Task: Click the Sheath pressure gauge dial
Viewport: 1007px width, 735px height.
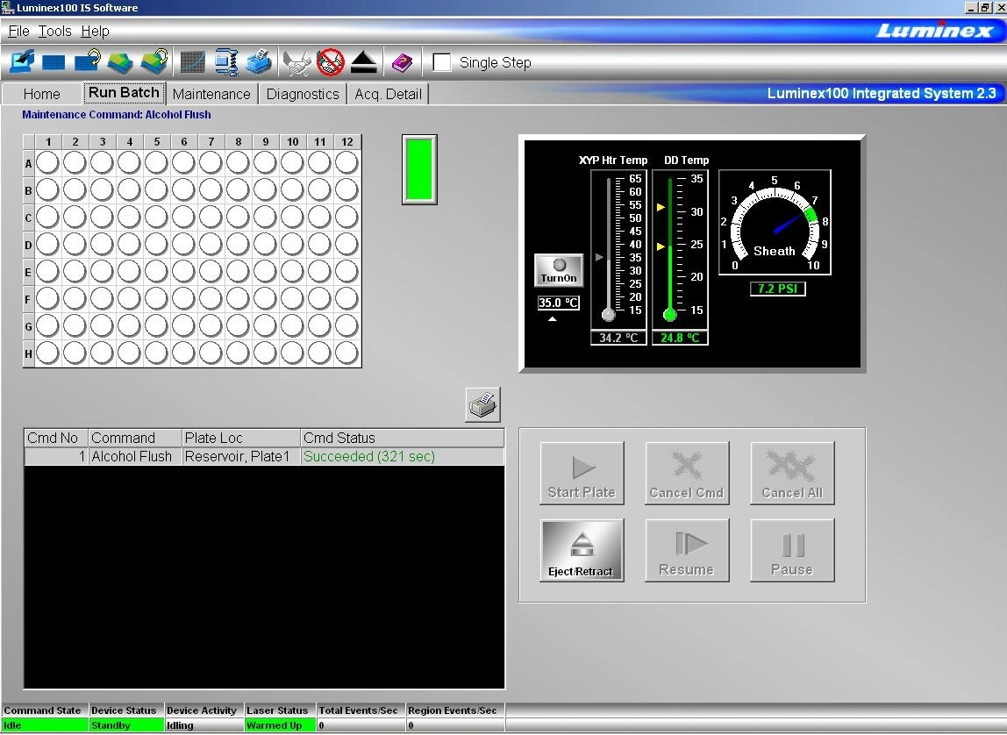Action: click(x=775, y=222)
